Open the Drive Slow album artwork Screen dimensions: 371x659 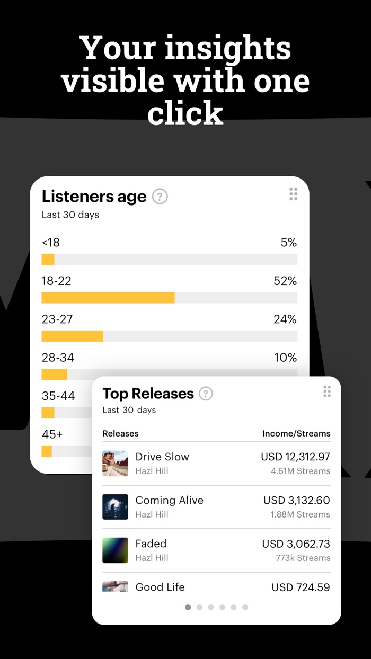click(x=115, y=464)
